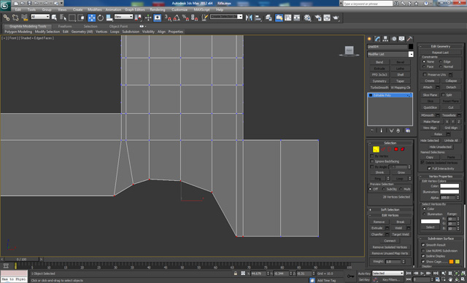Open the Display command panel tab

(402, 39)
